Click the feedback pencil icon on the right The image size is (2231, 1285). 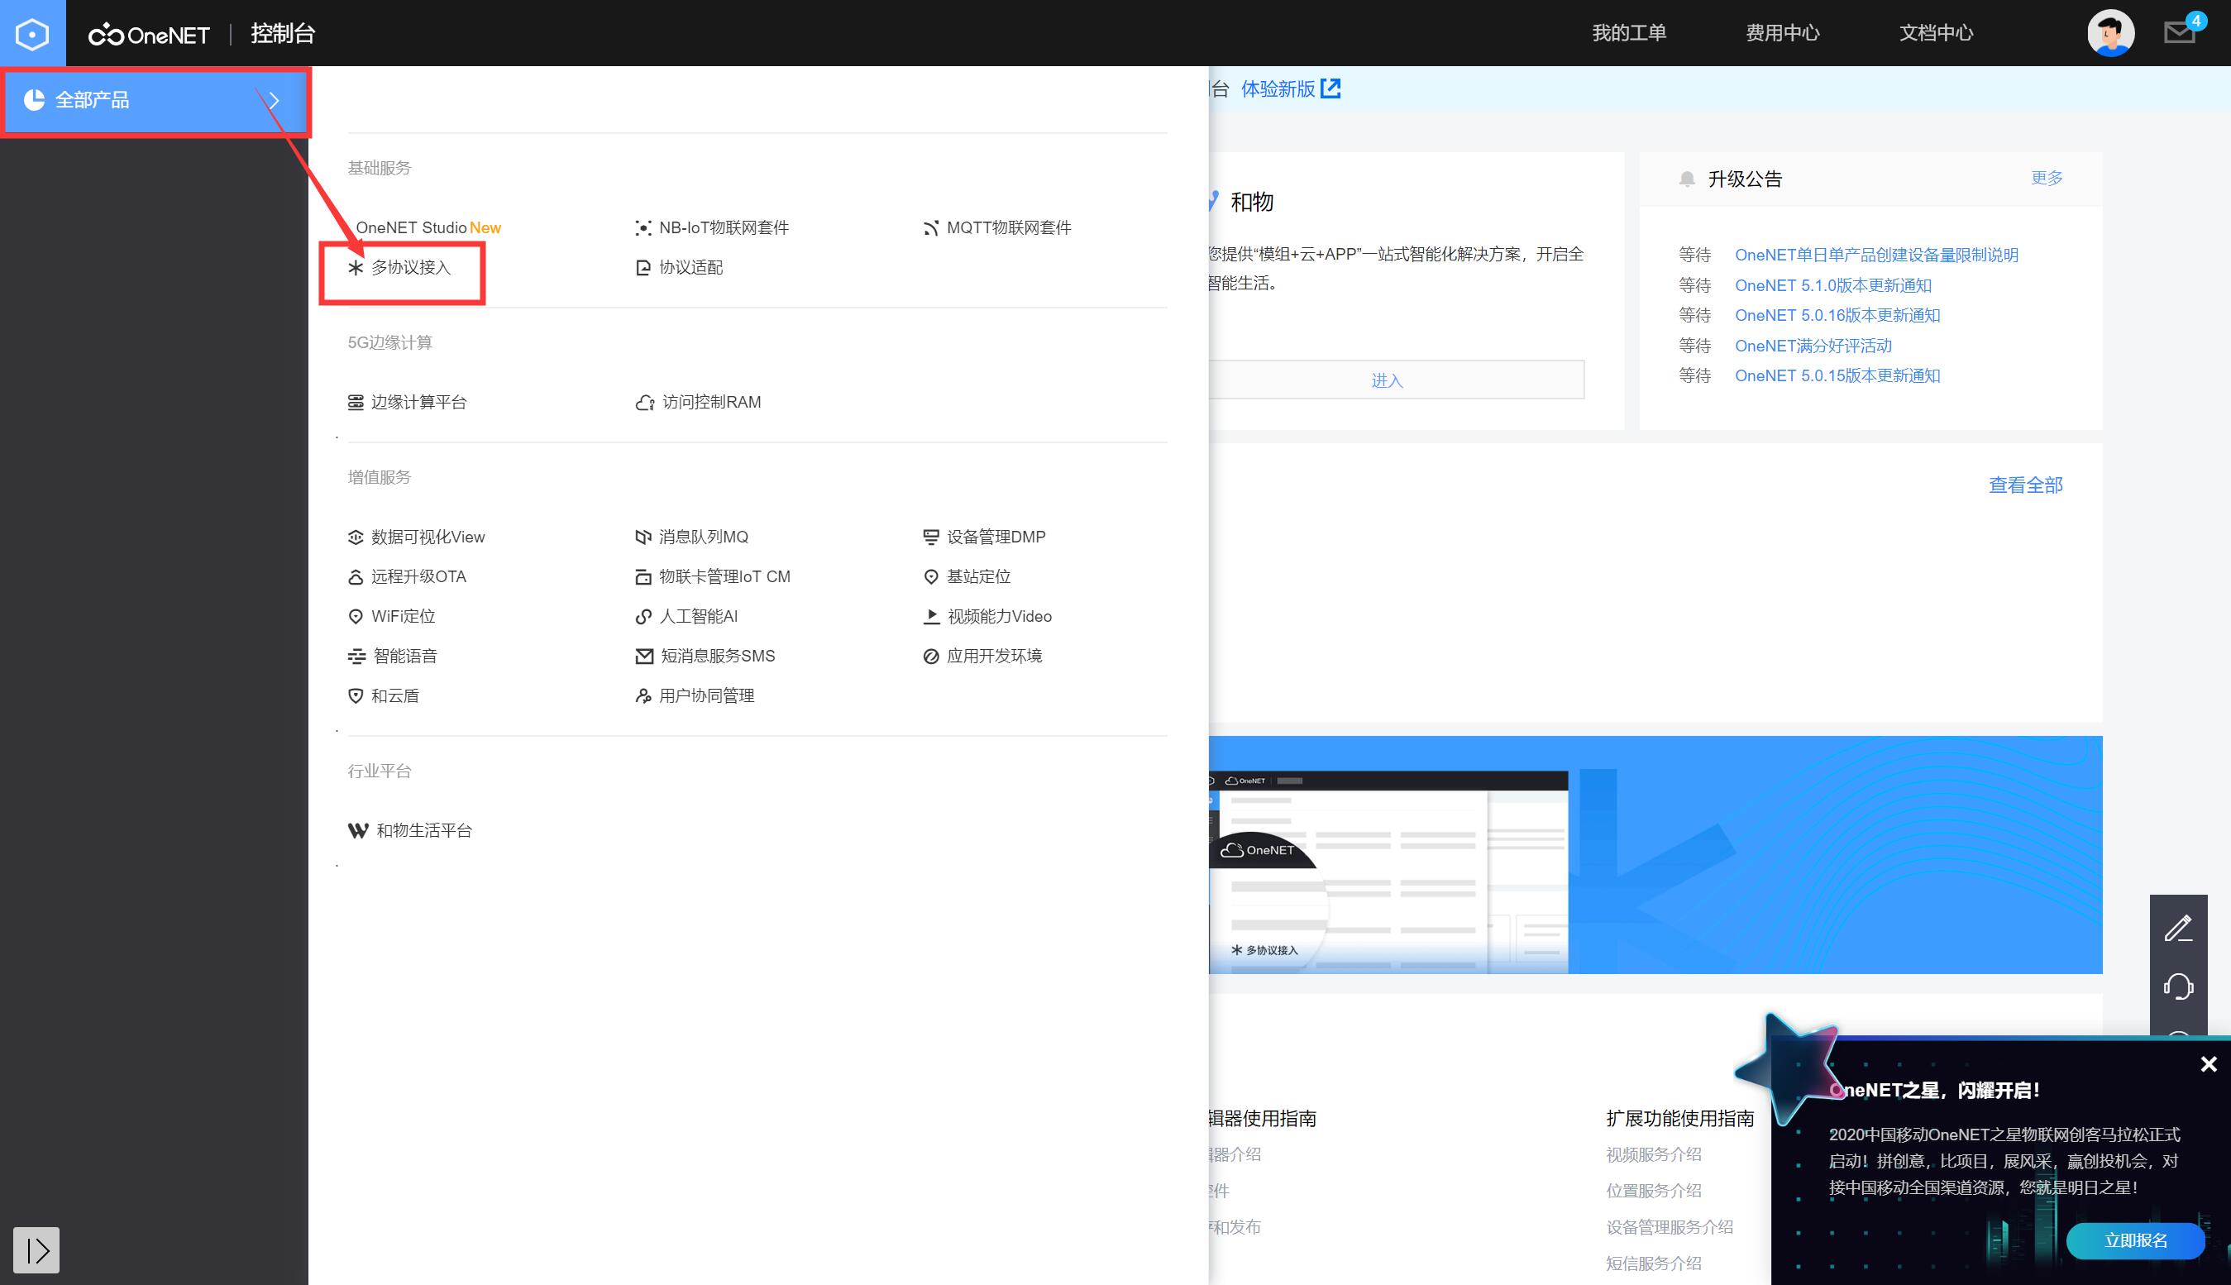(x=2180, y=927)
